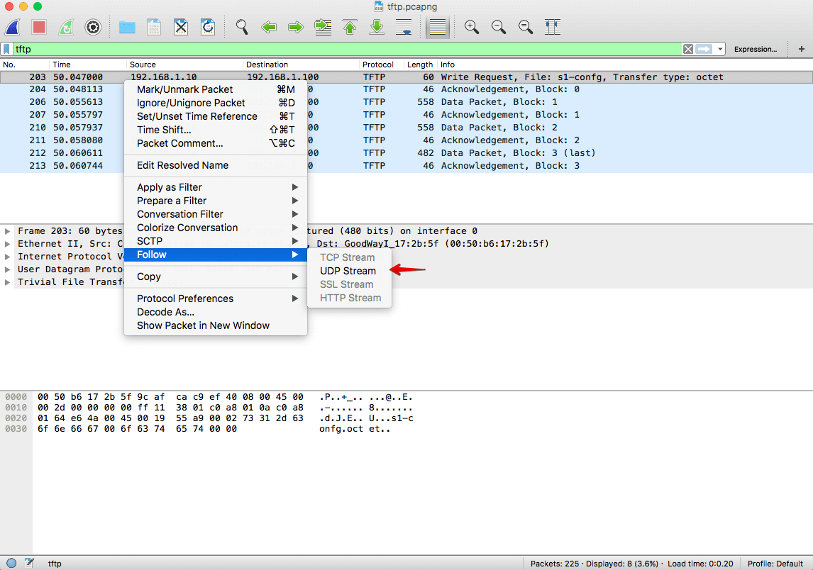The width and height of the screenshot is (813, 570).
Task: Go to specified packet icon
Action: point(323,27)
